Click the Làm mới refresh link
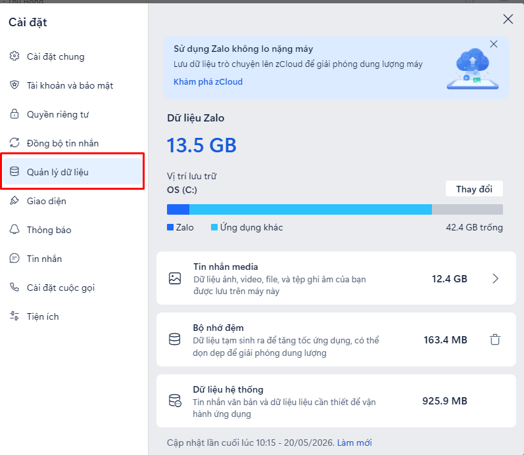This screenshot has width=524, height=455. click(x=354, y=443)
